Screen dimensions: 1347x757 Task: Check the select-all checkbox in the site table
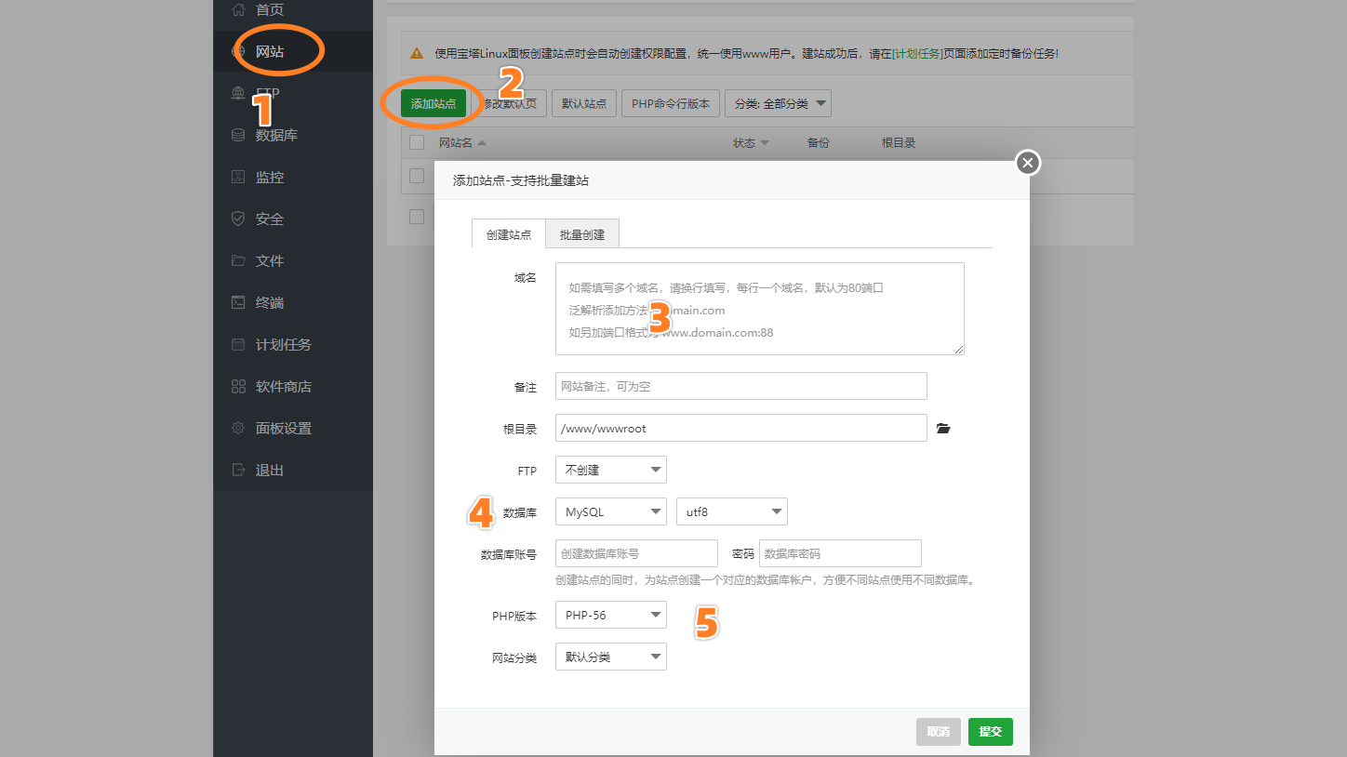point(416,142)
